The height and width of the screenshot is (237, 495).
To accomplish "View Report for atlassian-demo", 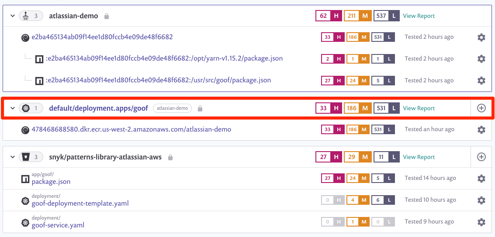I will click(x=419, y=16).
